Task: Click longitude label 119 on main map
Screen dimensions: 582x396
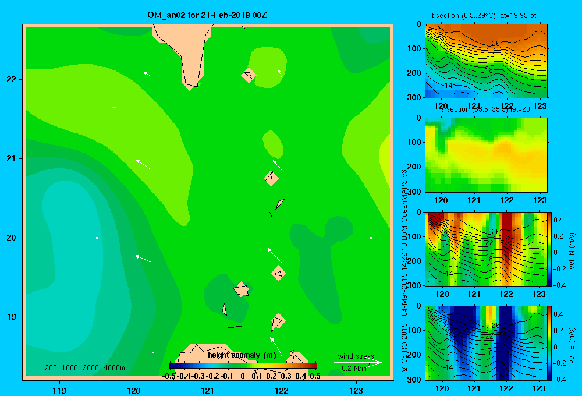Action: tap(59, 390)
